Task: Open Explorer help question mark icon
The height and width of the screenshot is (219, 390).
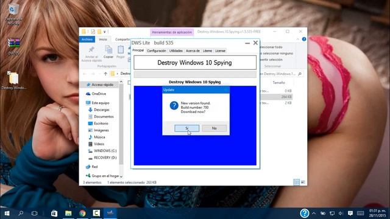Action: point(304,39)
